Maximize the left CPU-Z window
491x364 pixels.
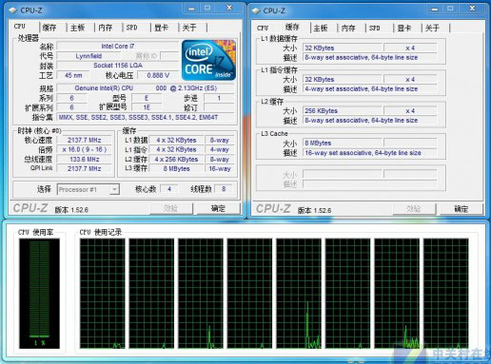pos(207,9)
